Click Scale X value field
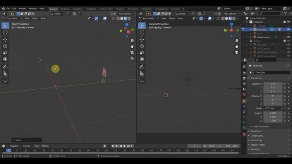The height and width of the screenshot is (164, 292). click(273, 113)
